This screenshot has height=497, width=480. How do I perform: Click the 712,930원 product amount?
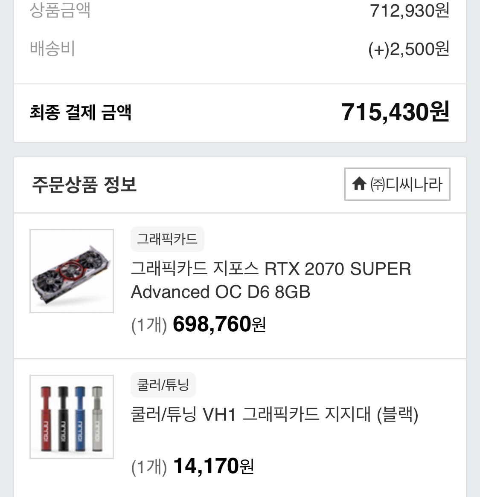(409, 10)
